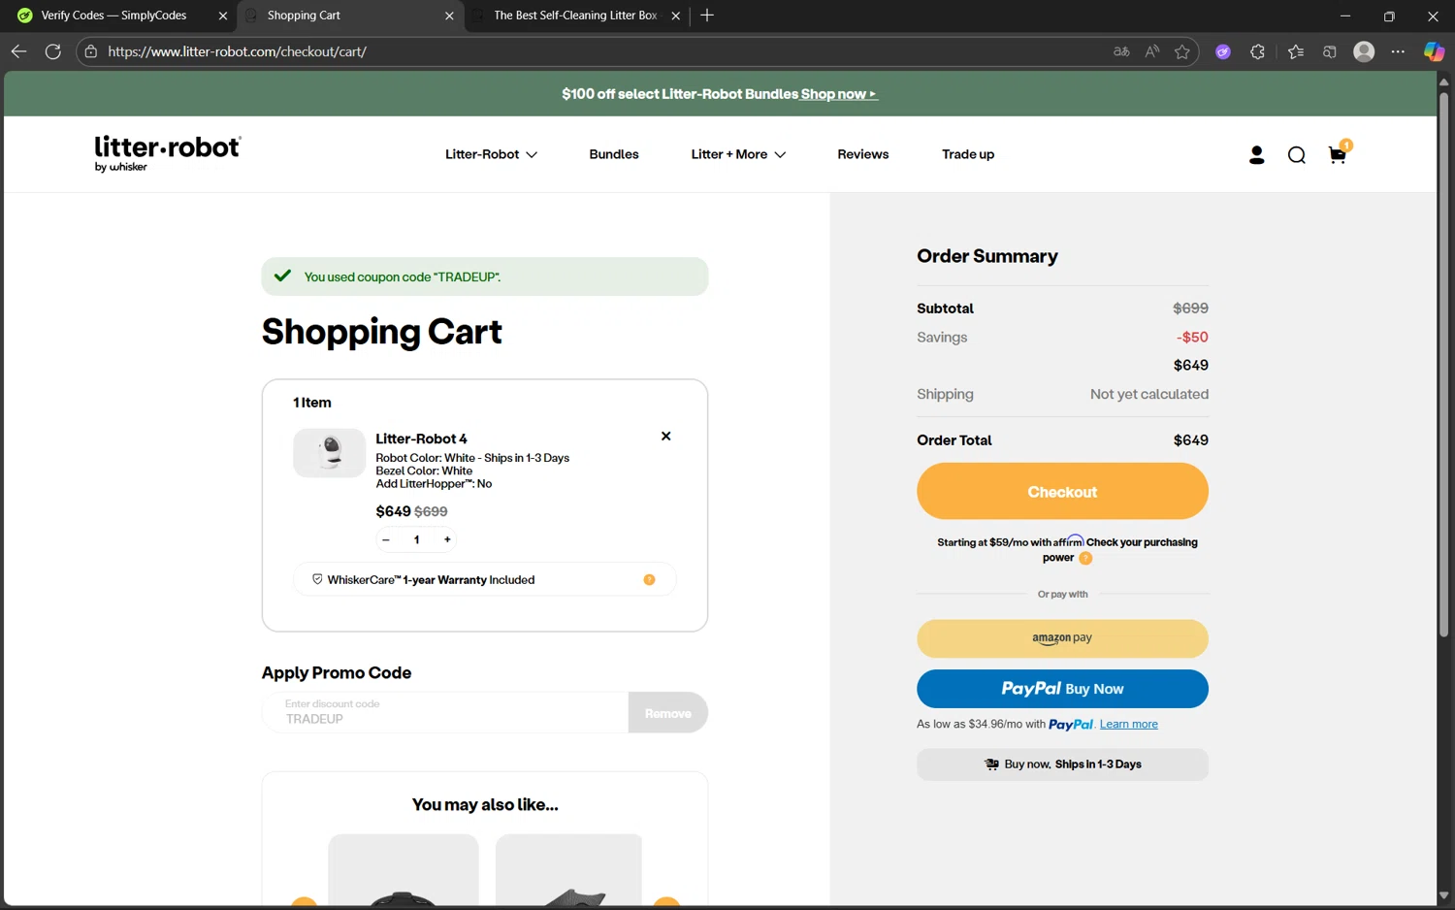Open Copilot sidebar icon
Image resolution: width=1455 pixels, height=910 pixels.
coord(1434,51)
